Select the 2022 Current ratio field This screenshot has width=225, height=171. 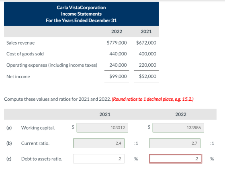[x=175, y=143]
